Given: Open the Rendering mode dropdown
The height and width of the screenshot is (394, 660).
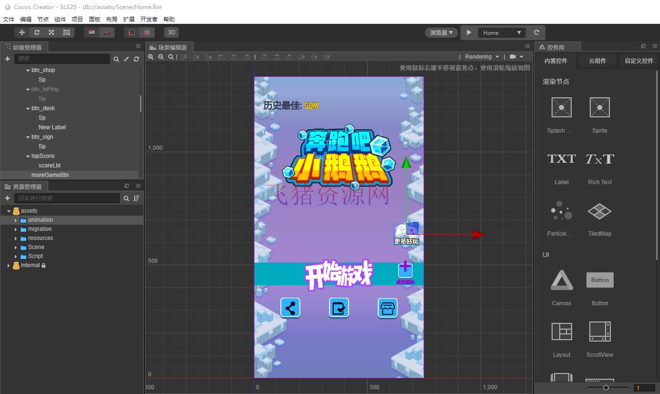Looking at the screenshot, I should pos(482,57).
